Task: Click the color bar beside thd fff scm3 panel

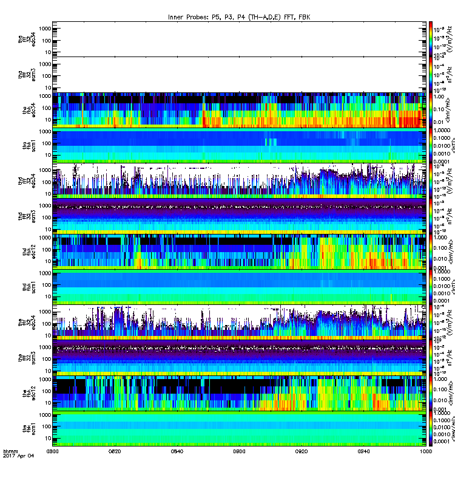Action: pos(431,216)
